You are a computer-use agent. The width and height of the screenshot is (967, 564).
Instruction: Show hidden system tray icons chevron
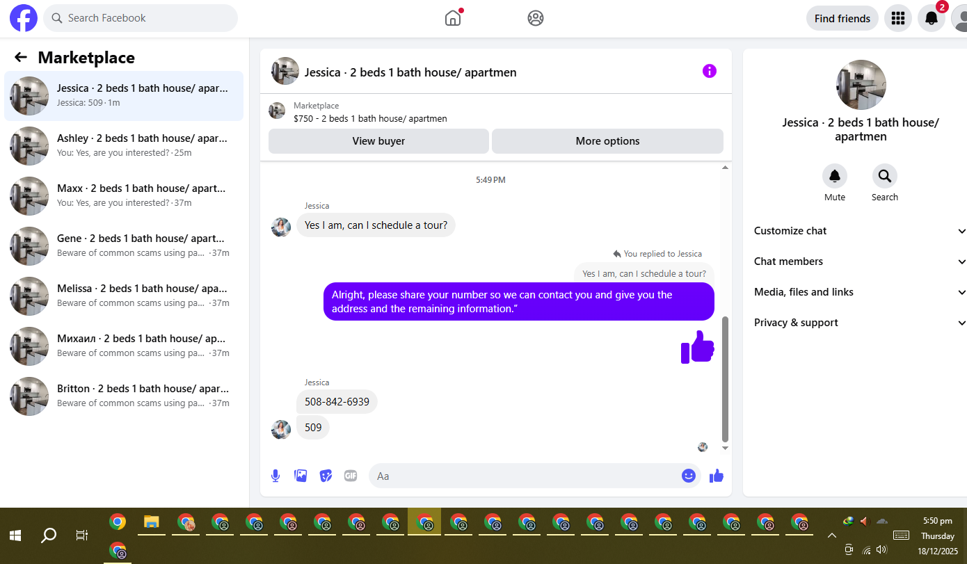(x=831, y=535)
